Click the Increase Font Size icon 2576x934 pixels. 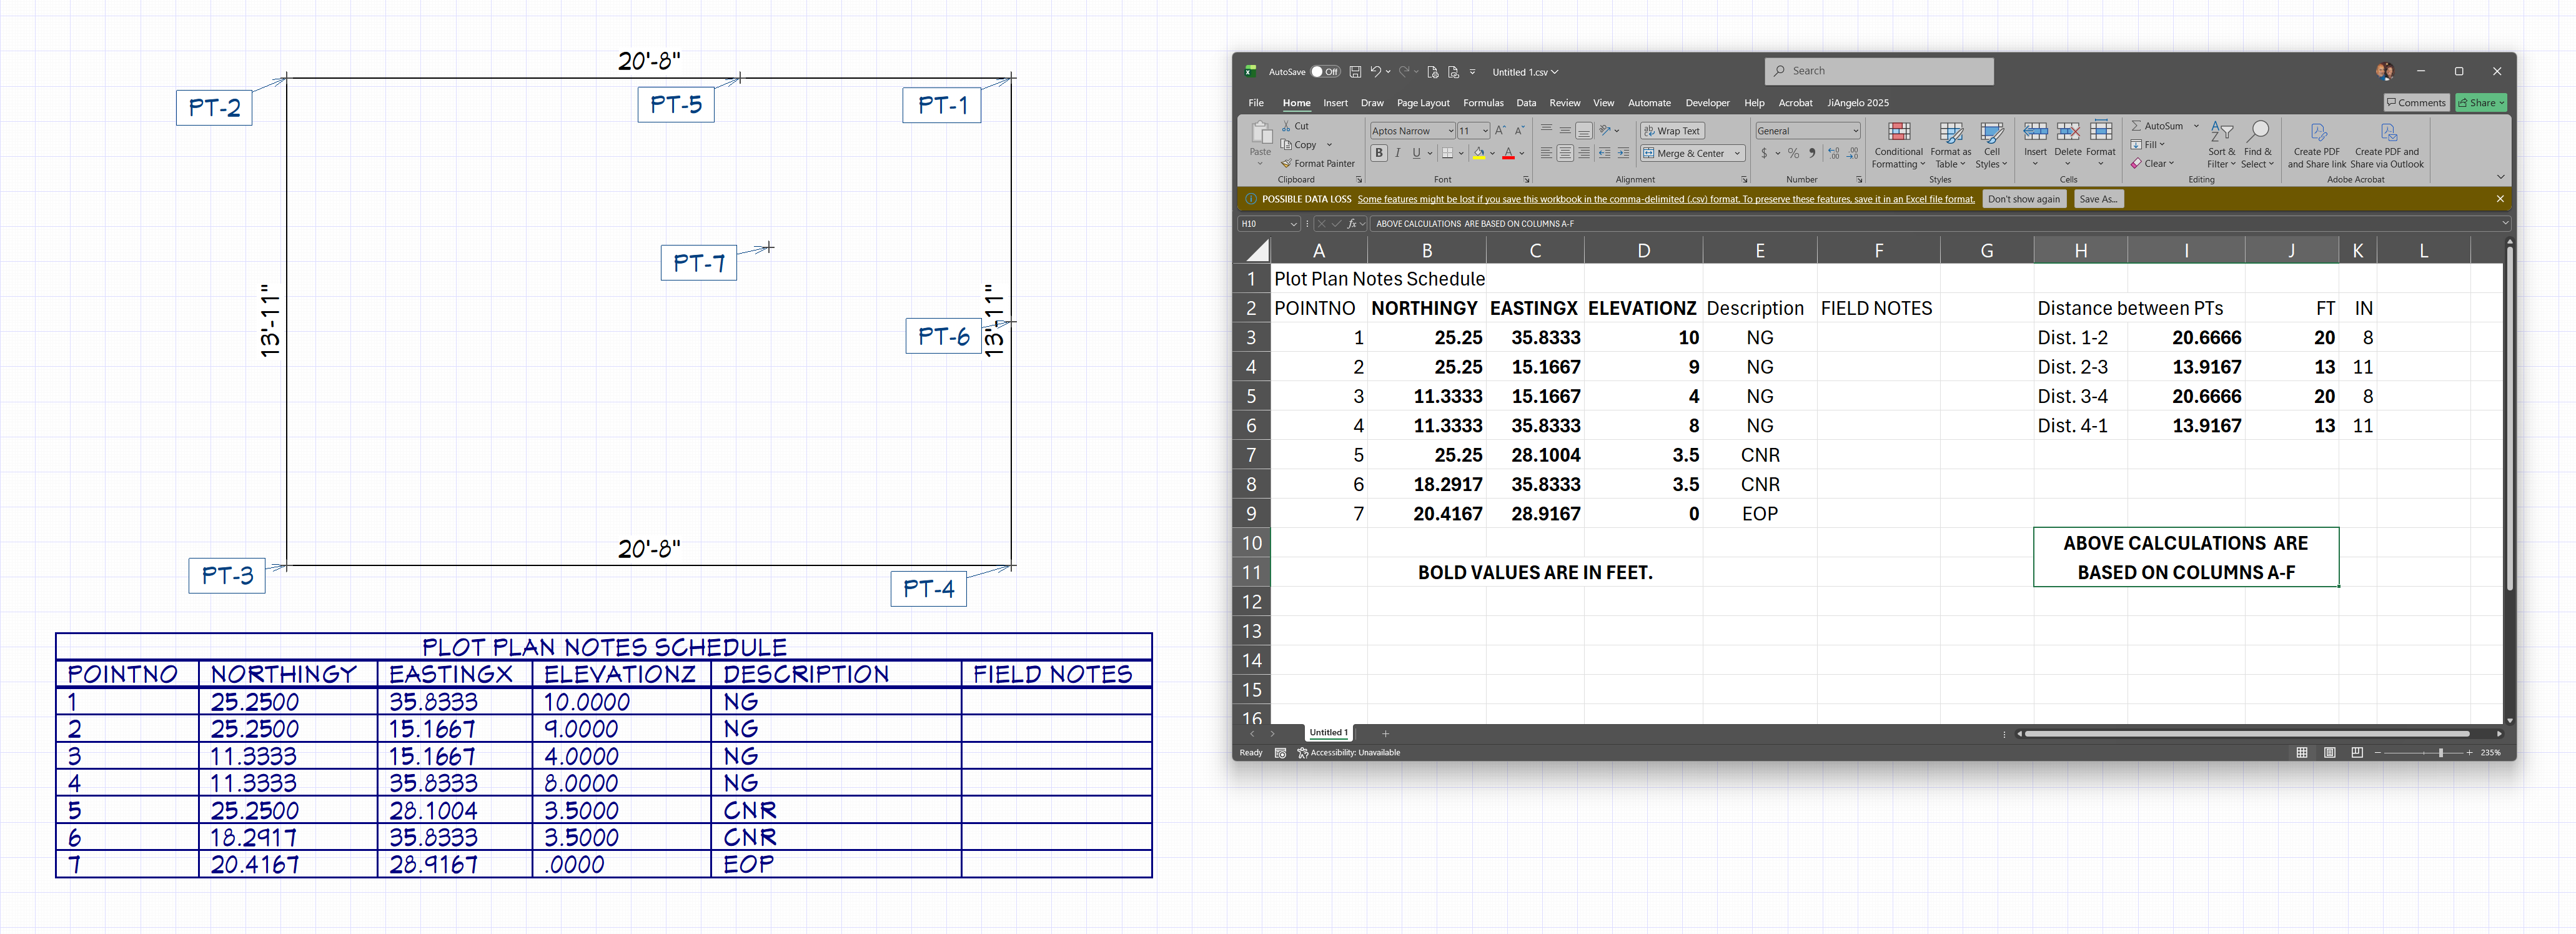pos(1500,131)
